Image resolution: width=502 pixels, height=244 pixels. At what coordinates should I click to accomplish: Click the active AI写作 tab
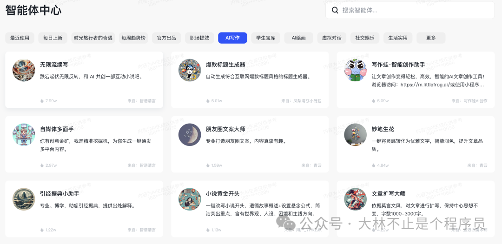coord(233,38)
